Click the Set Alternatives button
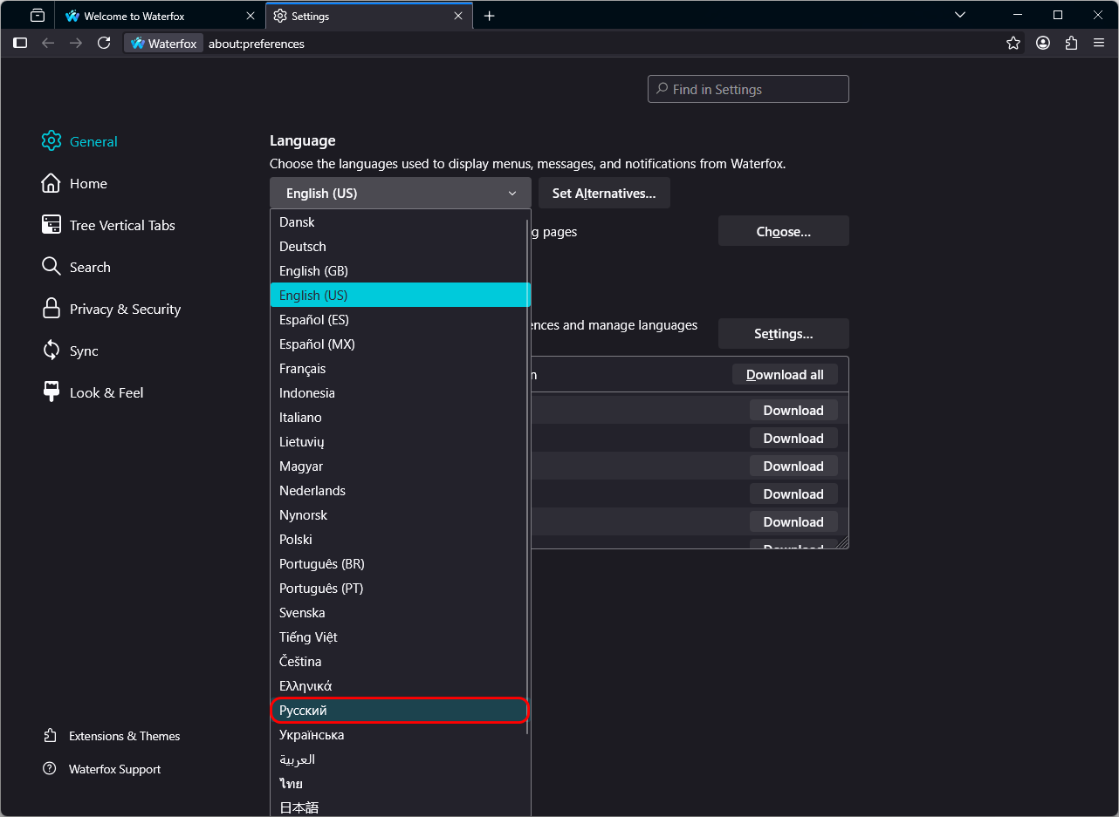The image size is (1119, 817). pos(604,193)
